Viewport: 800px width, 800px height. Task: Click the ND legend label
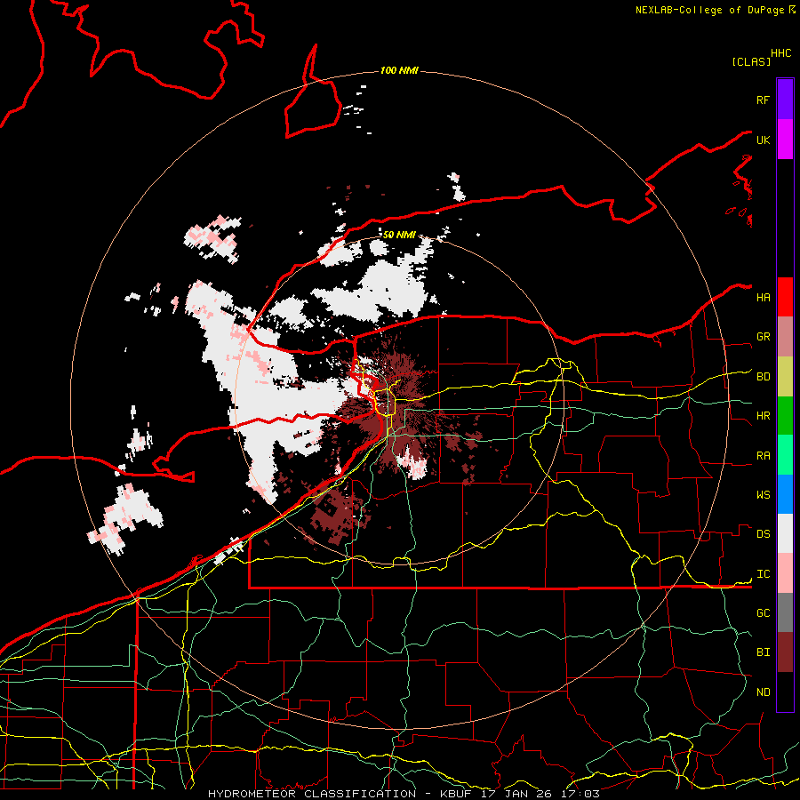[x=764, y=692]
